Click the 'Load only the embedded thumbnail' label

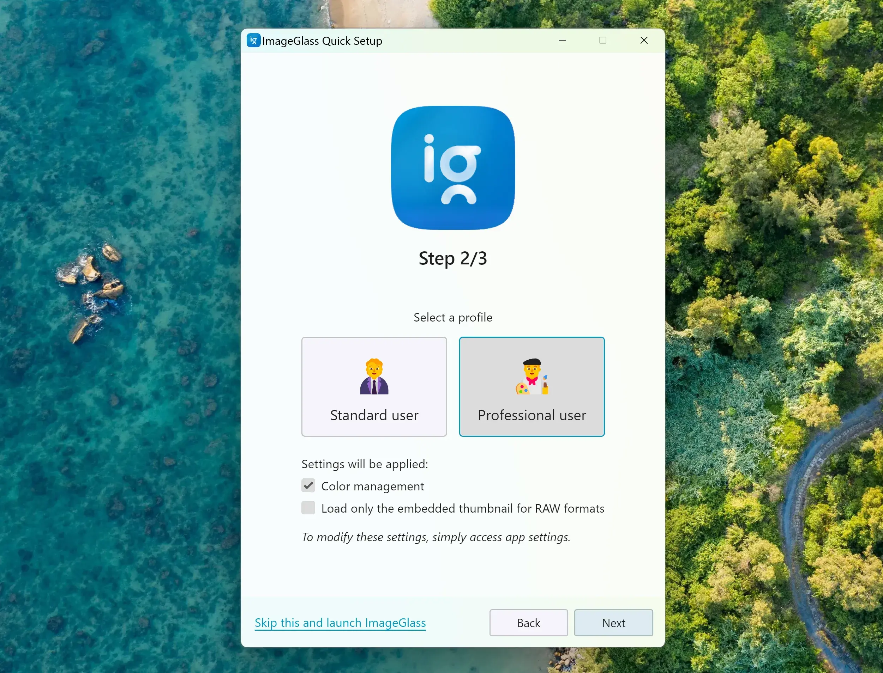(462, 508)
